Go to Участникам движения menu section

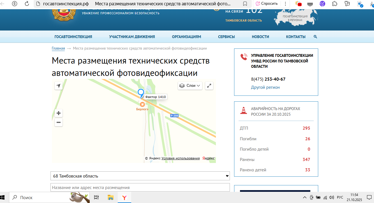click(132, 37)
